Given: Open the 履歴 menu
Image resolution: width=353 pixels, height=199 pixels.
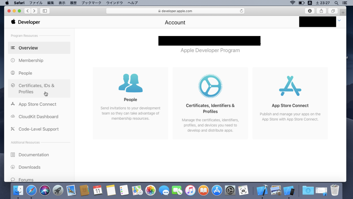Looking at the screenshot, I should pos(73,3).
